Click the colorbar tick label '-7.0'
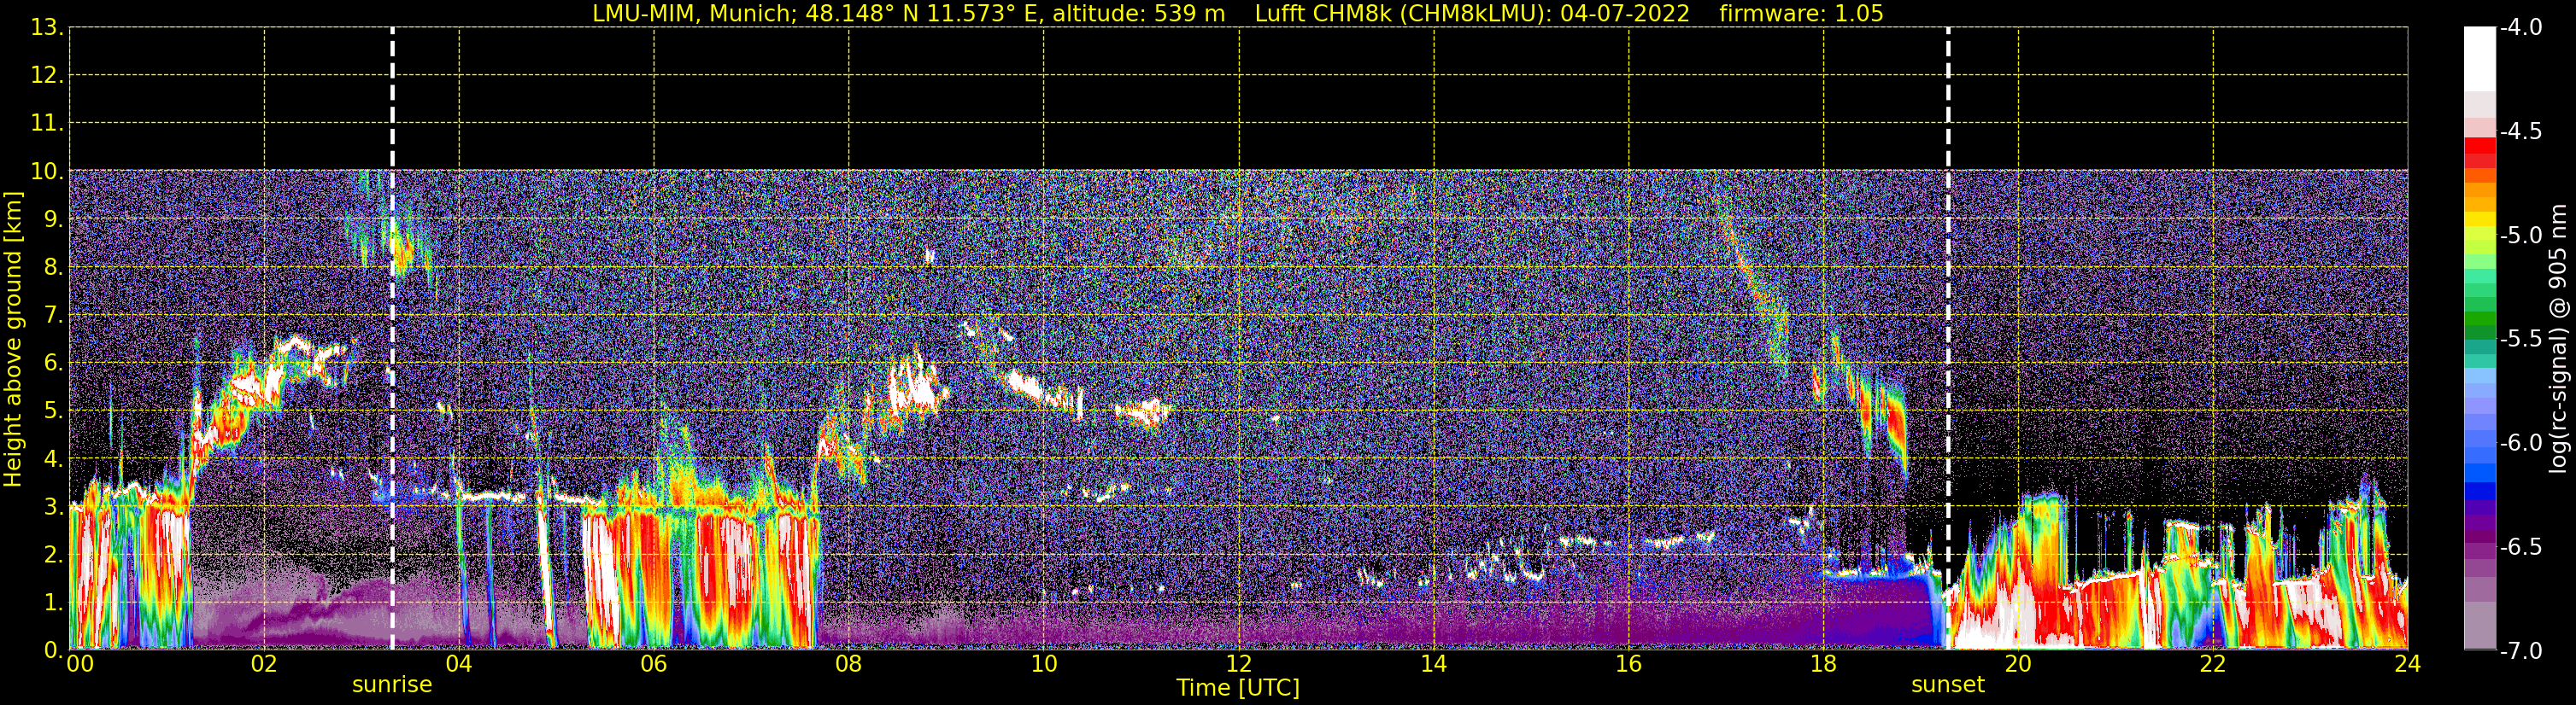This screenshot has height=705, width=2576. click(x=2521, y=651)
